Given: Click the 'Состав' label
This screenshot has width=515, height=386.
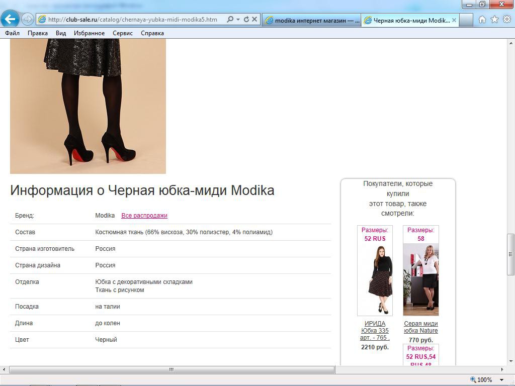Looking at the screenshot, I should [x=25, y=232].
